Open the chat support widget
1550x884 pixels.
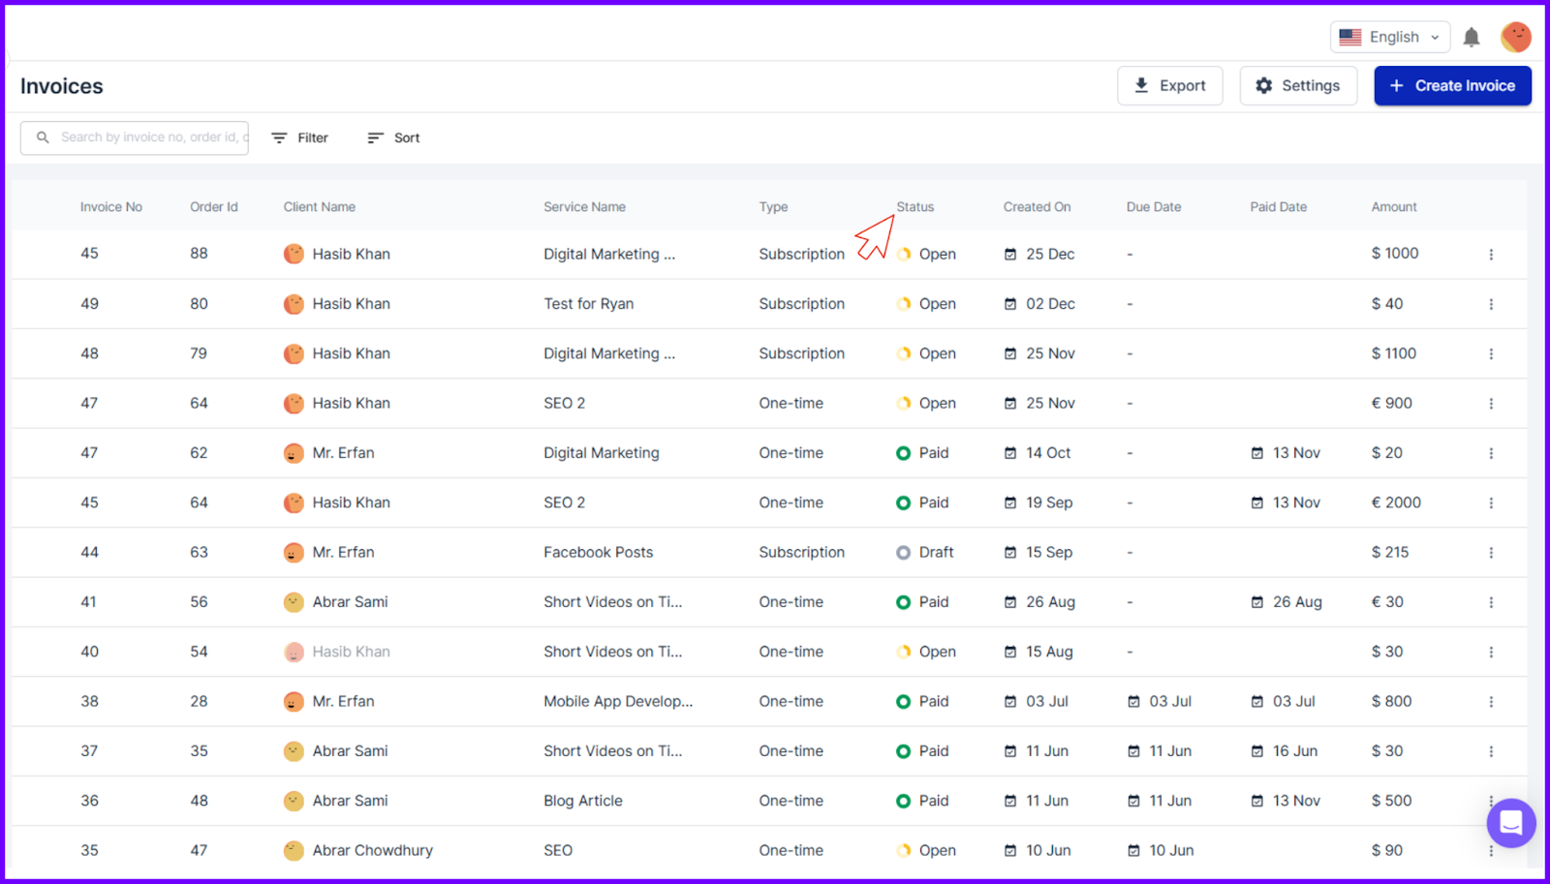pyautogui.click(x=1510, y=823)
